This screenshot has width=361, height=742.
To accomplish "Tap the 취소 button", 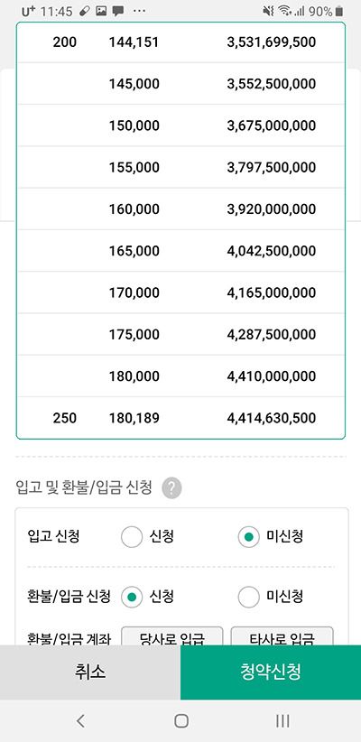I will click(x=90, y=672).
